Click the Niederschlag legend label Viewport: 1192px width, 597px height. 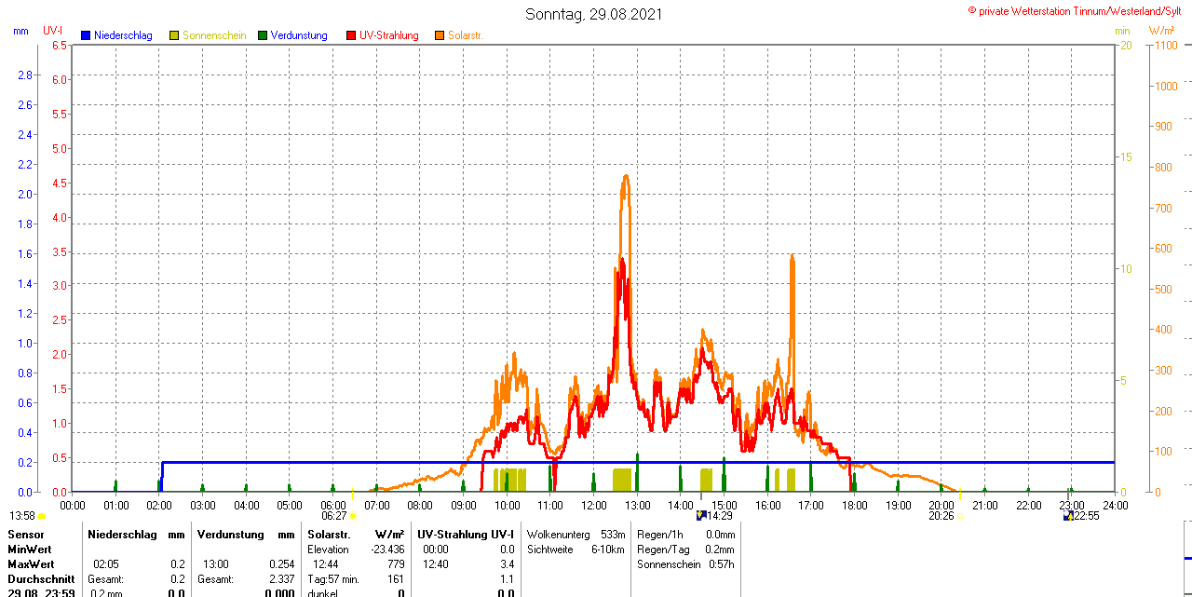(123, 35)
